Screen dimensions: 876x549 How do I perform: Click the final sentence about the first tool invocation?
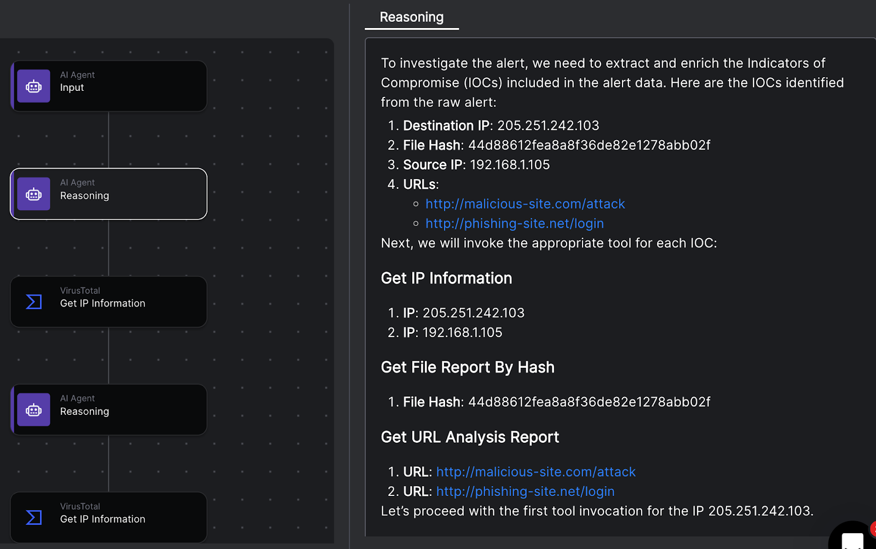(x=597, y=511)
